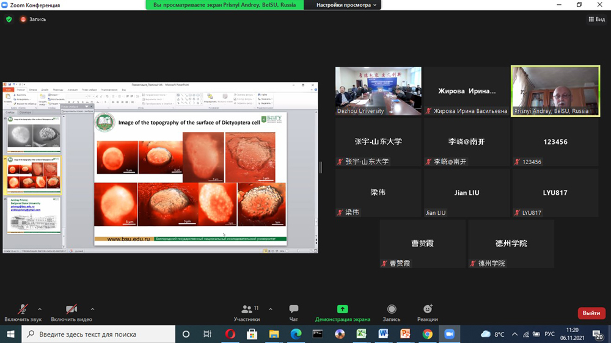The height and width of the screenshot is (343, 611).
Task: Open the Chat panel
Action: (293, 312)
